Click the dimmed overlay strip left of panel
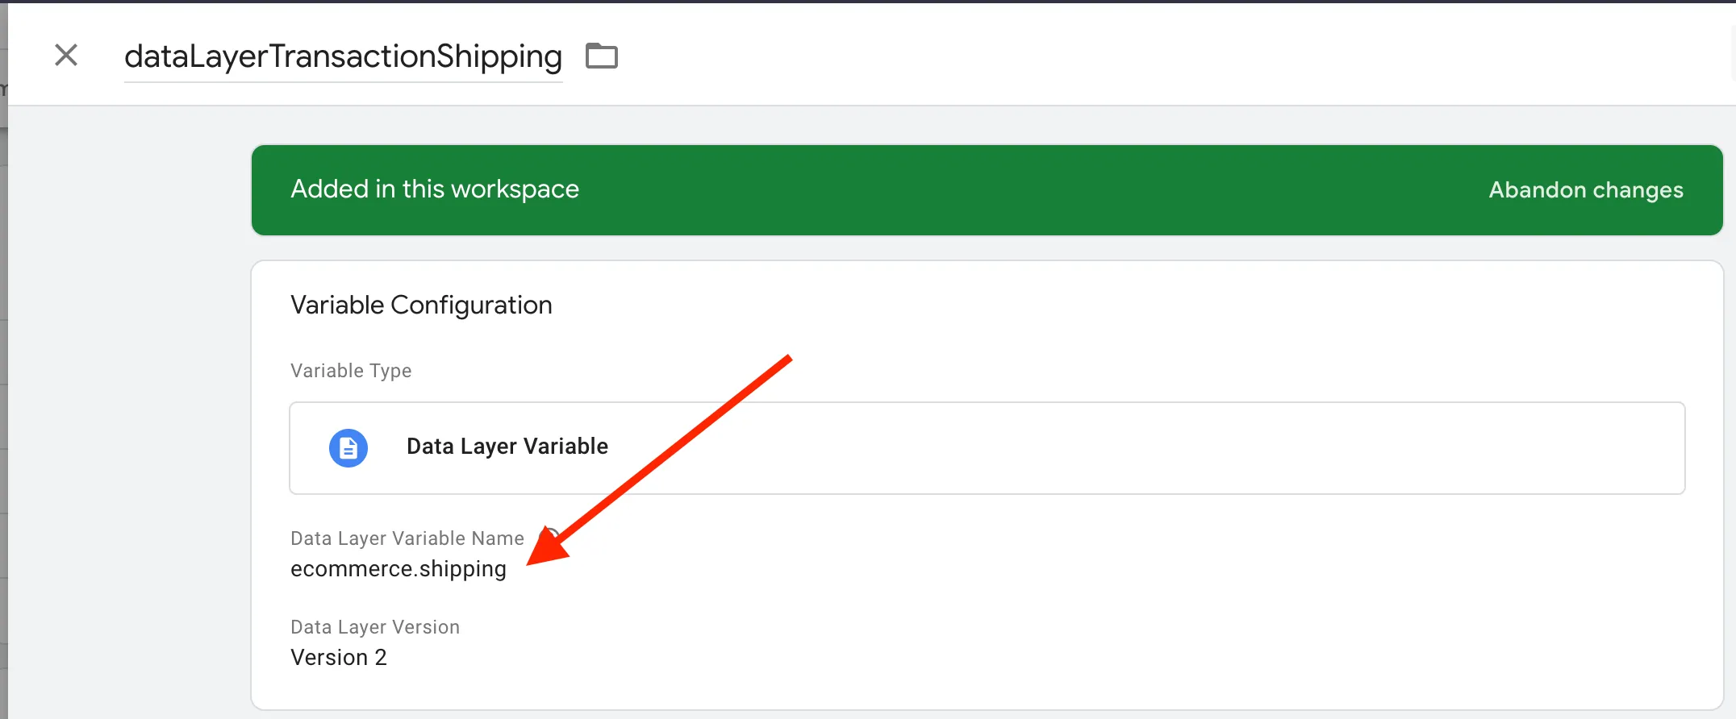The width and height of the screenshot is (1736, 719). pyautogui.click(x=3, y=403)
